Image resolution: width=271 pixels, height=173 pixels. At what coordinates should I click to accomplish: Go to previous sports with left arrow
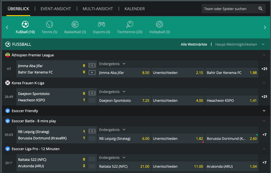point(7,27)
